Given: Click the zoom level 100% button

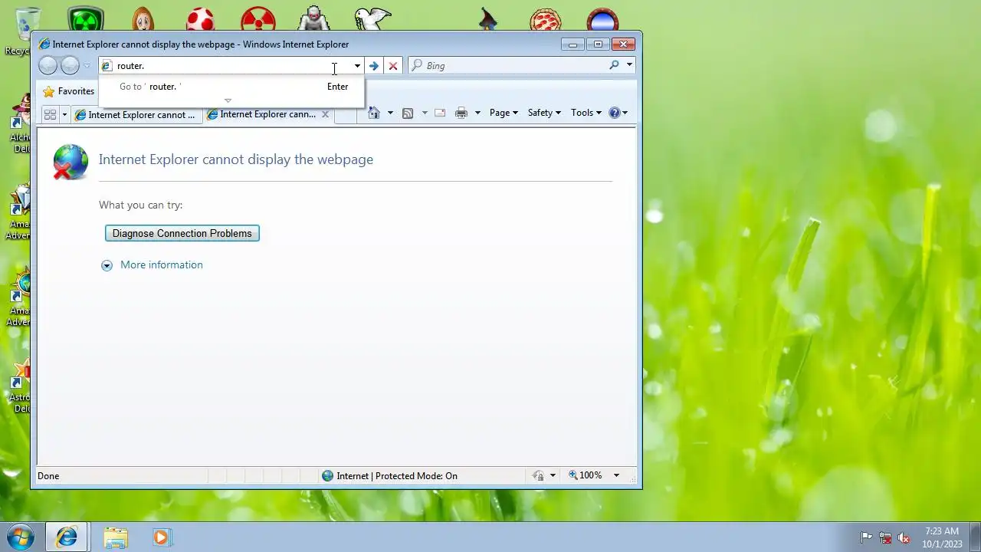Looking at the screenshot, I should pyautogui.click(x=586, y=475).
